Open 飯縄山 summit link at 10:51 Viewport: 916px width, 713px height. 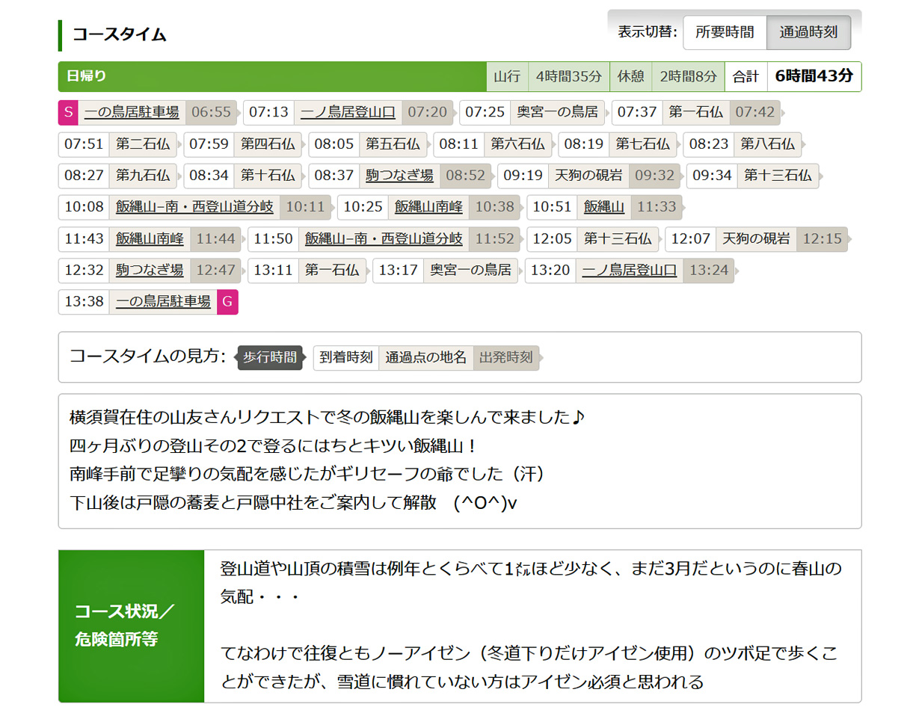[603, 207]
